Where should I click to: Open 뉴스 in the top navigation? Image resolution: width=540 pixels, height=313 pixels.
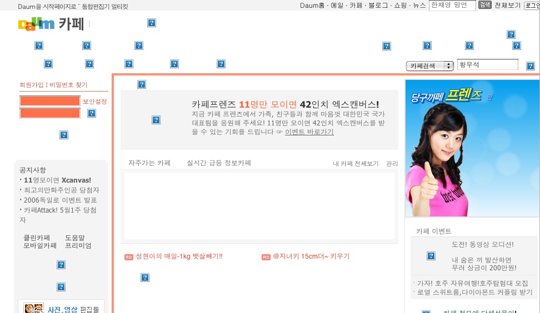419,6
